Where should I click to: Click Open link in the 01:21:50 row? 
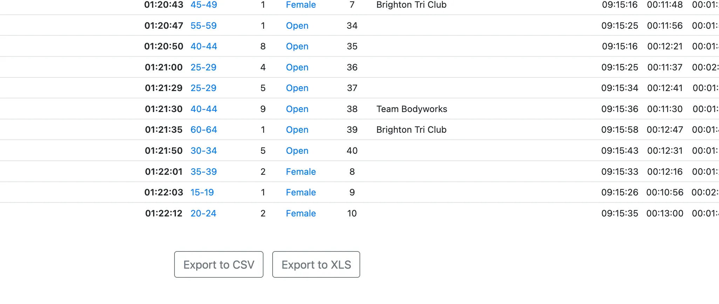pyautogui.click(x=297, y=151)
